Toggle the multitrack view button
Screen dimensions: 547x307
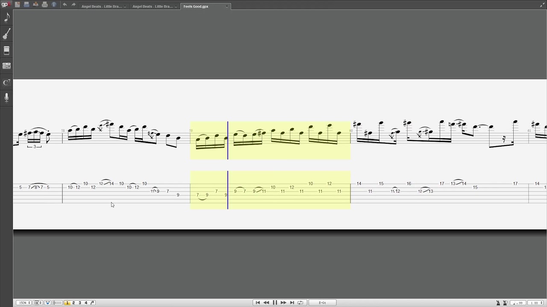[x=58, y=303]
